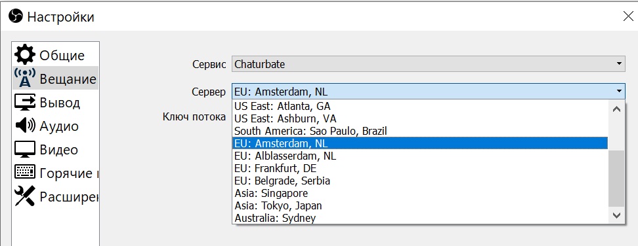Screen dimensions: 638x246
Task: Click the Сервис label
Action: click(x=209, y=64)
